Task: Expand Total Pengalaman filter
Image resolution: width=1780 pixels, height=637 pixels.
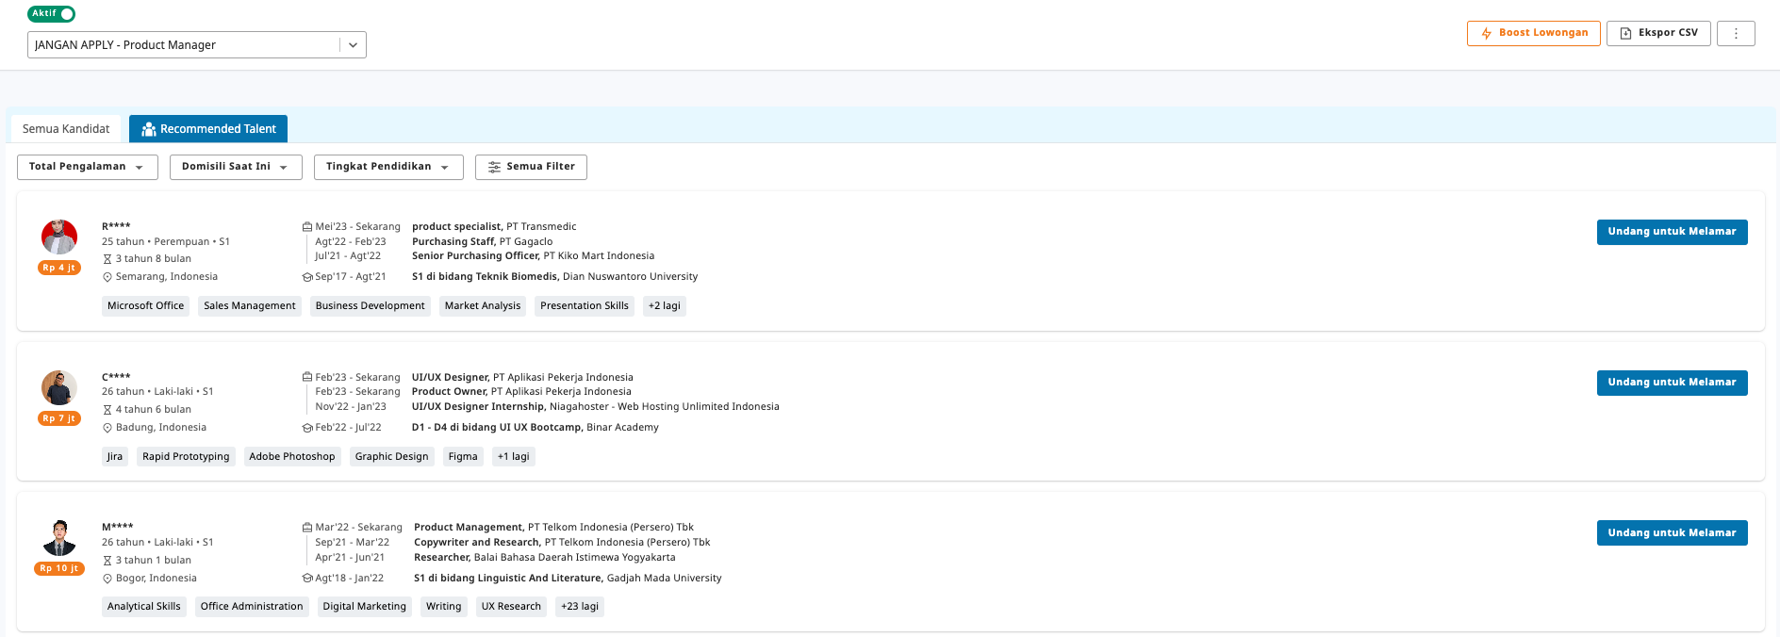Action: point(87,167)
